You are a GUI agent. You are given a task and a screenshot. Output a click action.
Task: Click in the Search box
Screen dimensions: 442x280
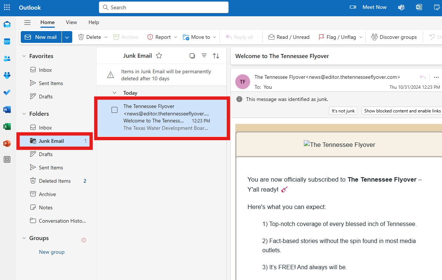(x=163, y=7)
